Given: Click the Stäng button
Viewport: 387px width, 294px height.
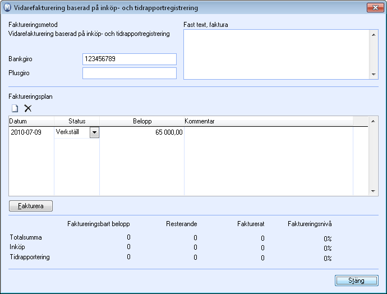Looking at the screenshot, I should [x=356, y=281].
